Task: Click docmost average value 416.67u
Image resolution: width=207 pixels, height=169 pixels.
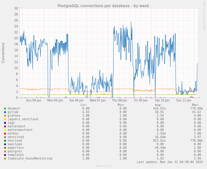Action: pyautogui.click(x=159, y=108)
